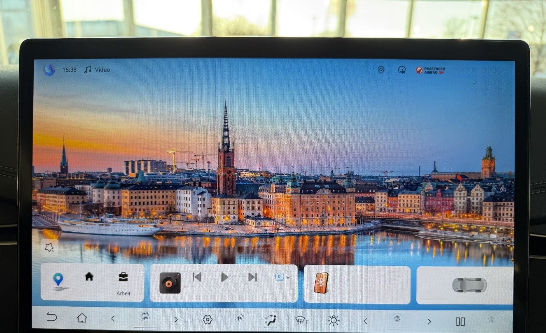The height and width of the screenshot is (333, 546).
Task: Skip to the previous track
Action: click(x=197, y=277)
